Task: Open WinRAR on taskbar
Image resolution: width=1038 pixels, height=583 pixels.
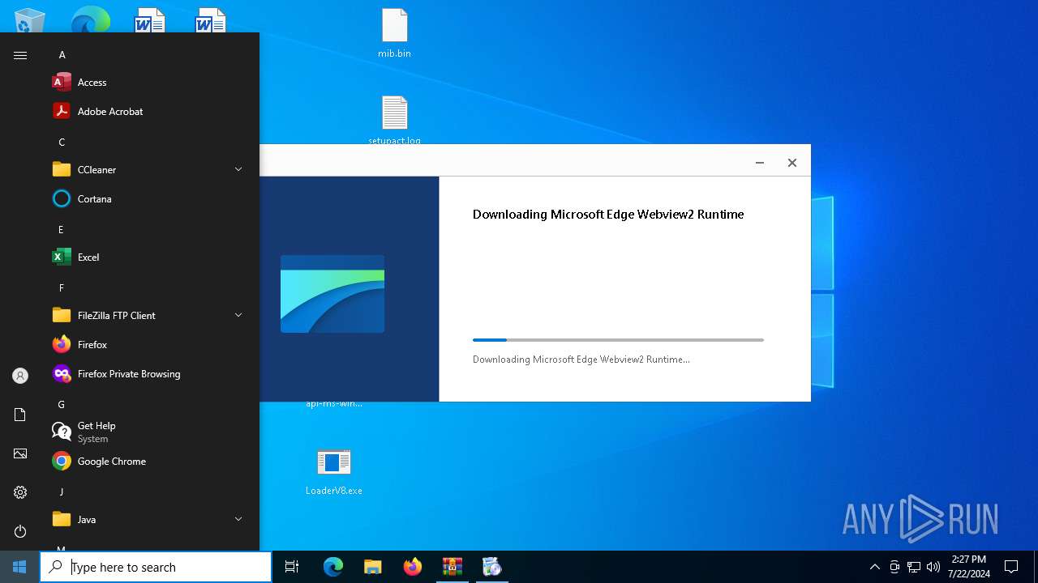Action: 452,567
